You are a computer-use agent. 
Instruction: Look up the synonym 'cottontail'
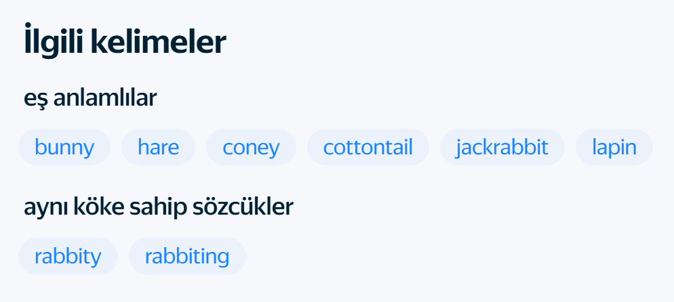point(368,147)
